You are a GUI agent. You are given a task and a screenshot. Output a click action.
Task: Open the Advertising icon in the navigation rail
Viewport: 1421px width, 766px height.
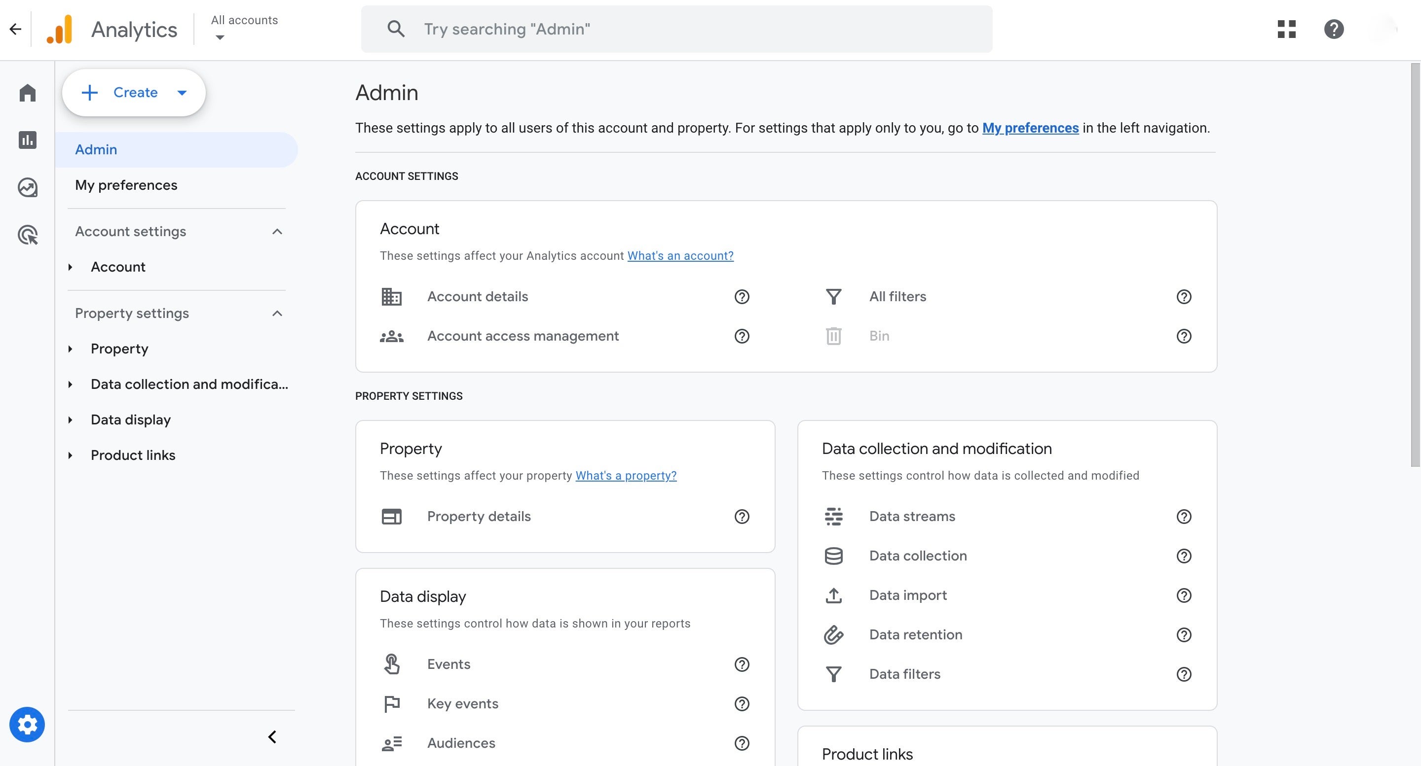(27, 235)
